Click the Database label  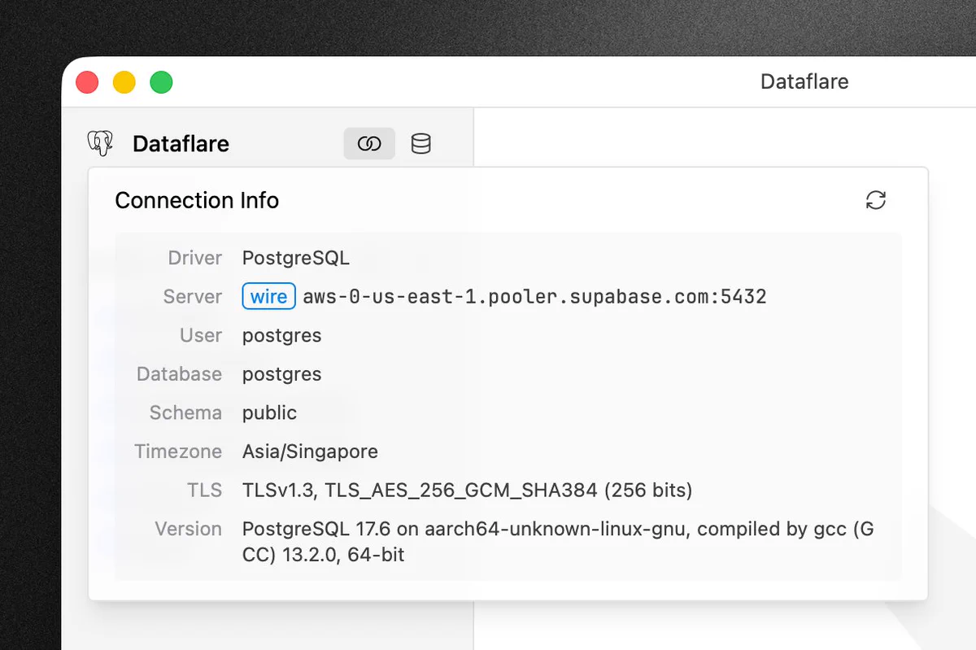(x=179, y=374)
